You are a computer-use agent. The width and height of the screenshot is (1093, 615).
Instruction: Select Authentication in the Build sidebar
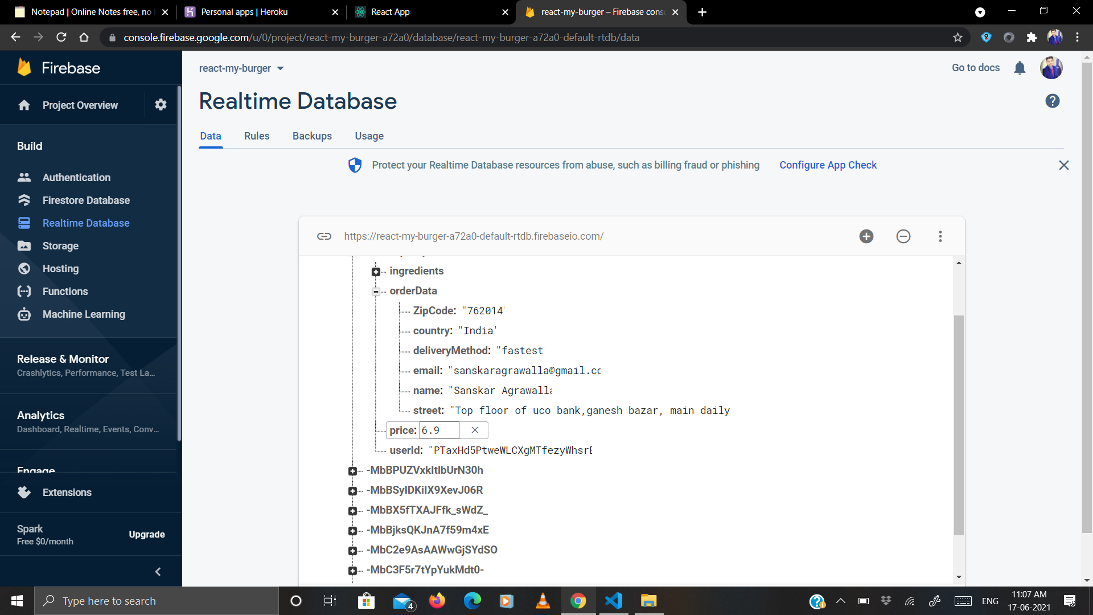point(76,177)
